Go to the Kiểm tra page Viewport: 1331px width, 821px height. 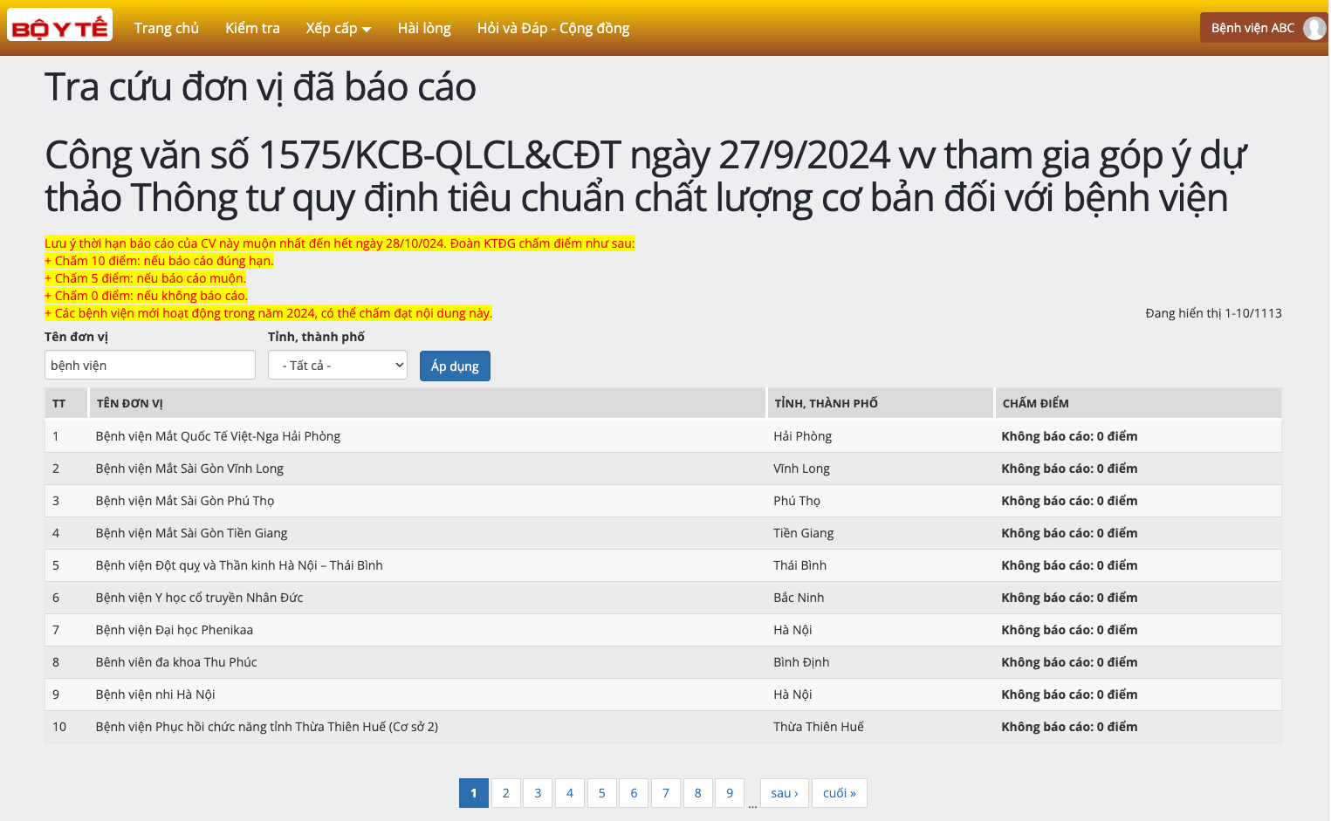(252, 28)
